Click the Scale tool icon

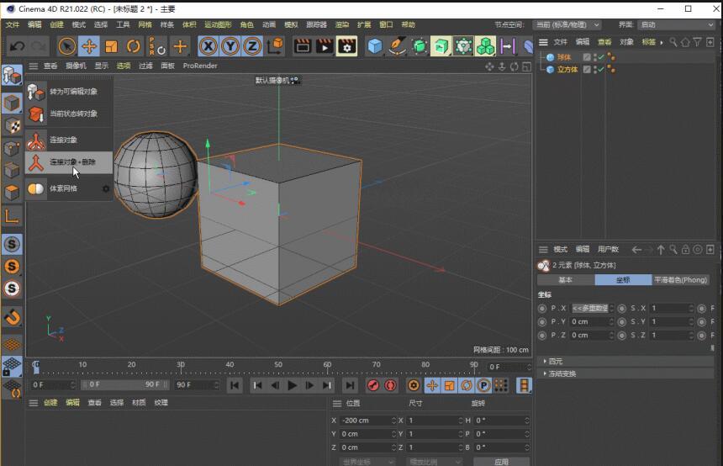(111, 46)
